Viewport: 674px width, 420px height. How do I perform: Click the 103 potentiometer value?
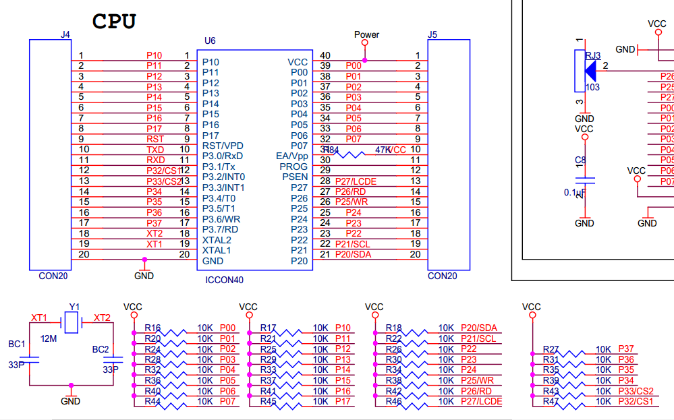[x=592, y=87]
